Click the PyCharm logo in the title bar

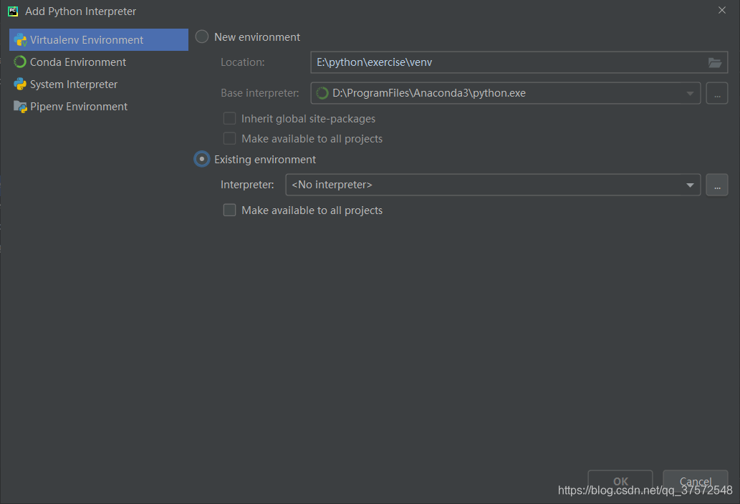13,11
